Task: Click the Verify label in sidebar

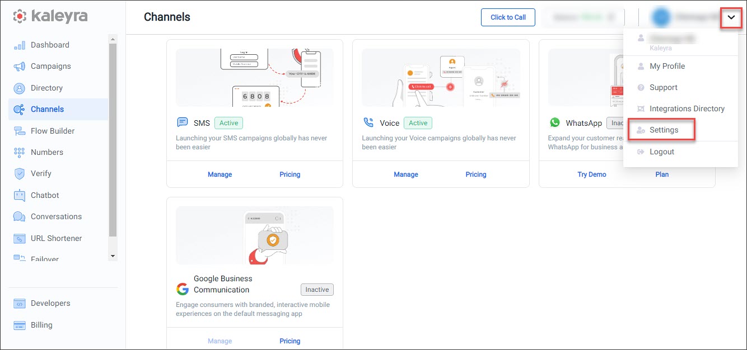Action: pos(41,174)
